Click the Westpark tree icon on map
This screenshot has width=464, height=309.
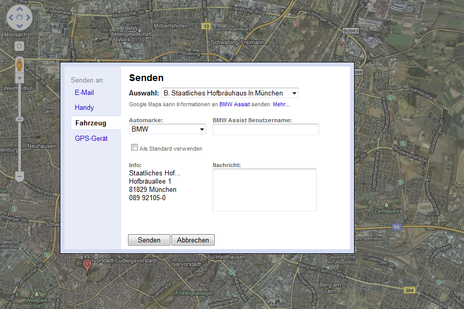coord(37,294)
